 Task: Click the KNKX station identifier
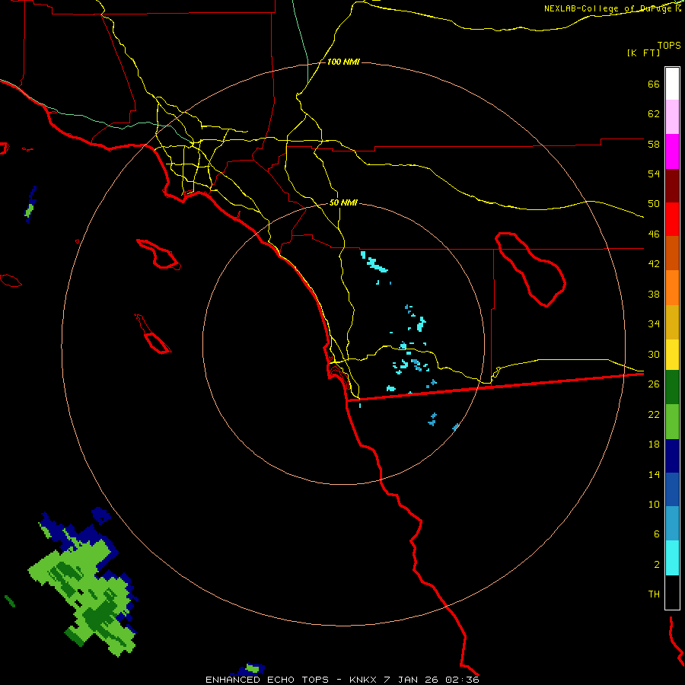tap(362, 680)
